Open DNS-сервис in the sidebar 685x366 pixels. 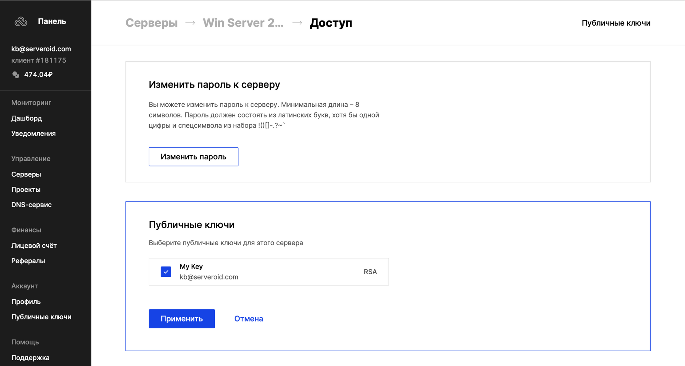click(32, 205)
